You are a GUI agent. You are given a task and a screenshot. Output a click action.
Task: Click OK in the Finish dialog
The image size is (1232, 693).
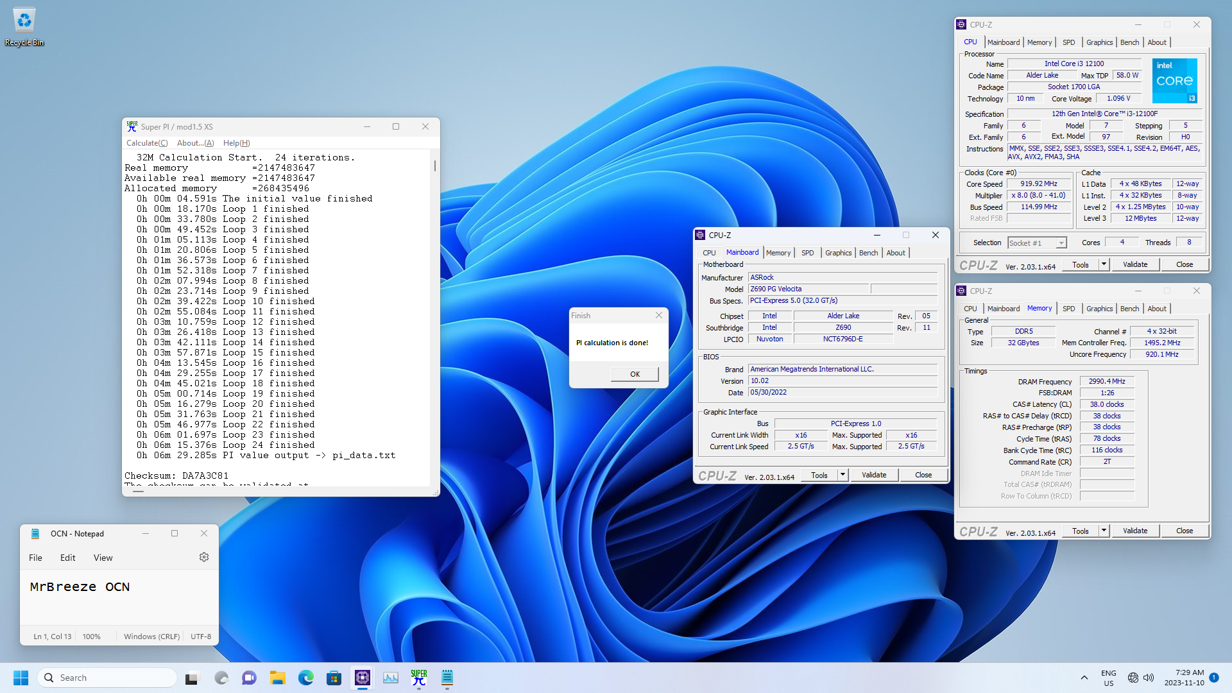pyautogui.click(x=635, y=374)
